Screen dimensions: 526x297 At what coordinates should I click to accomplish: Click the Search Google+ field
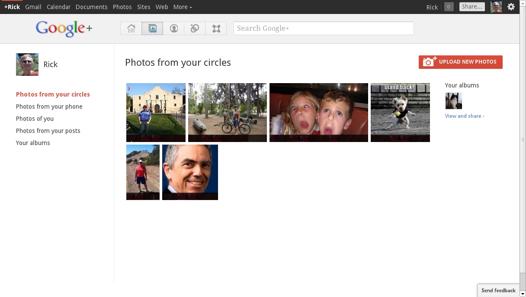tap(324, 28)
